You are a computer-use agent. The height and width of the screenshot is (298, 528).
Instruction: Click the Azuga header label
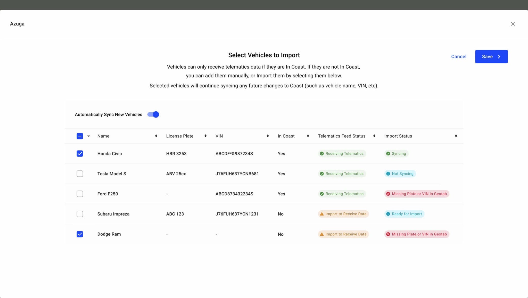(17, 24)
